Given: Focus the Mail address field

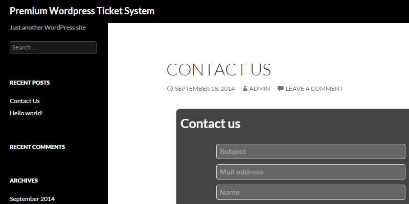Looking at the screenshot, I should click(x=312, y=172).
